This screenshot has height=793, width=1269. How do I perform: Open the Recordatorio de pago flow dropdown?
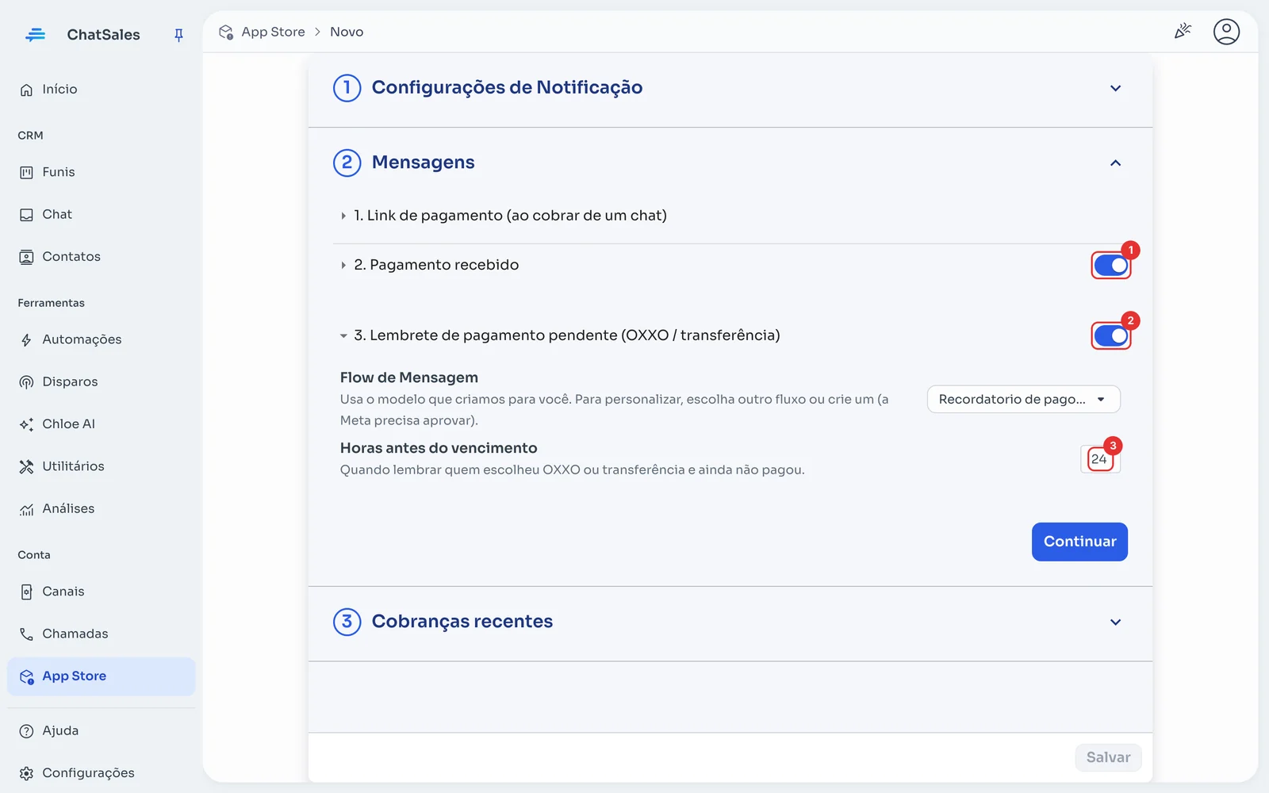click(x=1023, y=399)
